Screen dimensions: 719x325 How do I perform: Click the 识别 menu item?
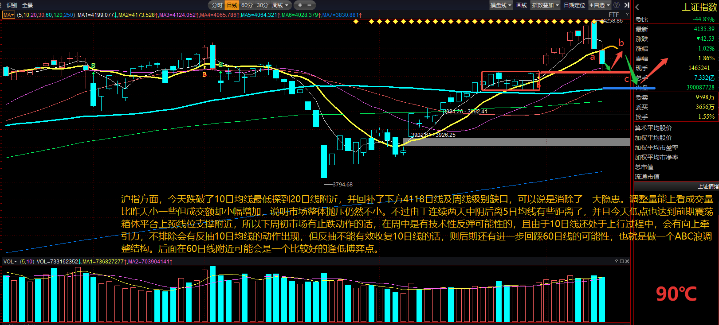12,5
